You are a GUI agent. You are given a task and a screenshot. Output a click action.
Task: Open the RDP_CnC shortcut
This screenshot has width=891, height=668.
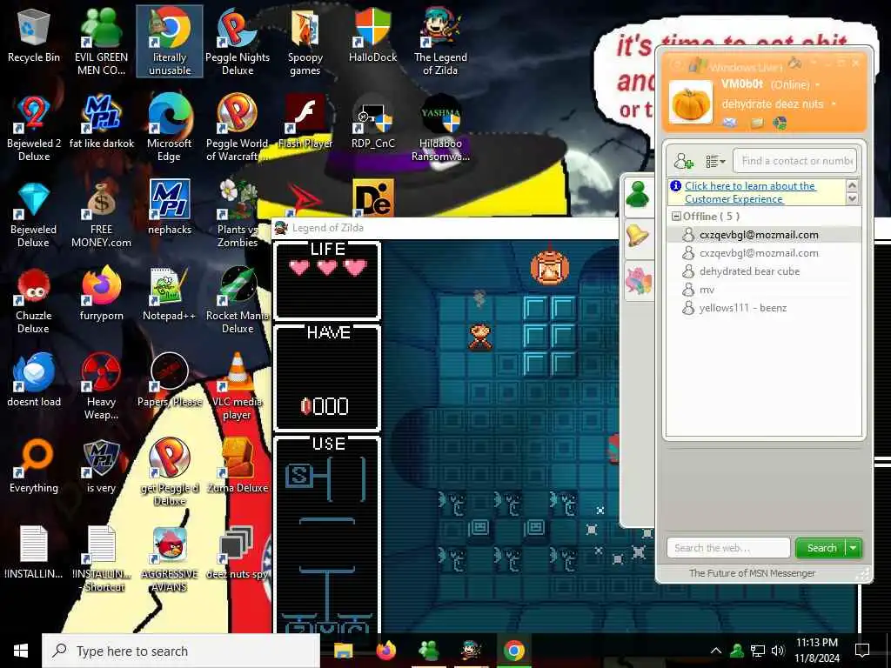(x=372, y=122)
